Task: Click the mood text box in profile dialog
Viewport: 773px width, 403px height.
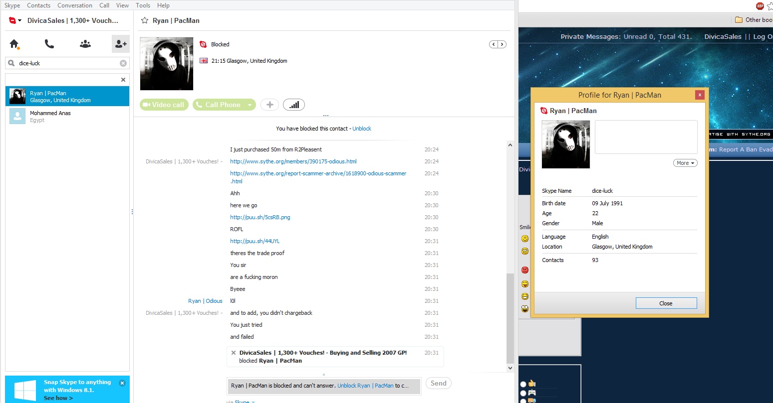Action: tap(646, 137)
